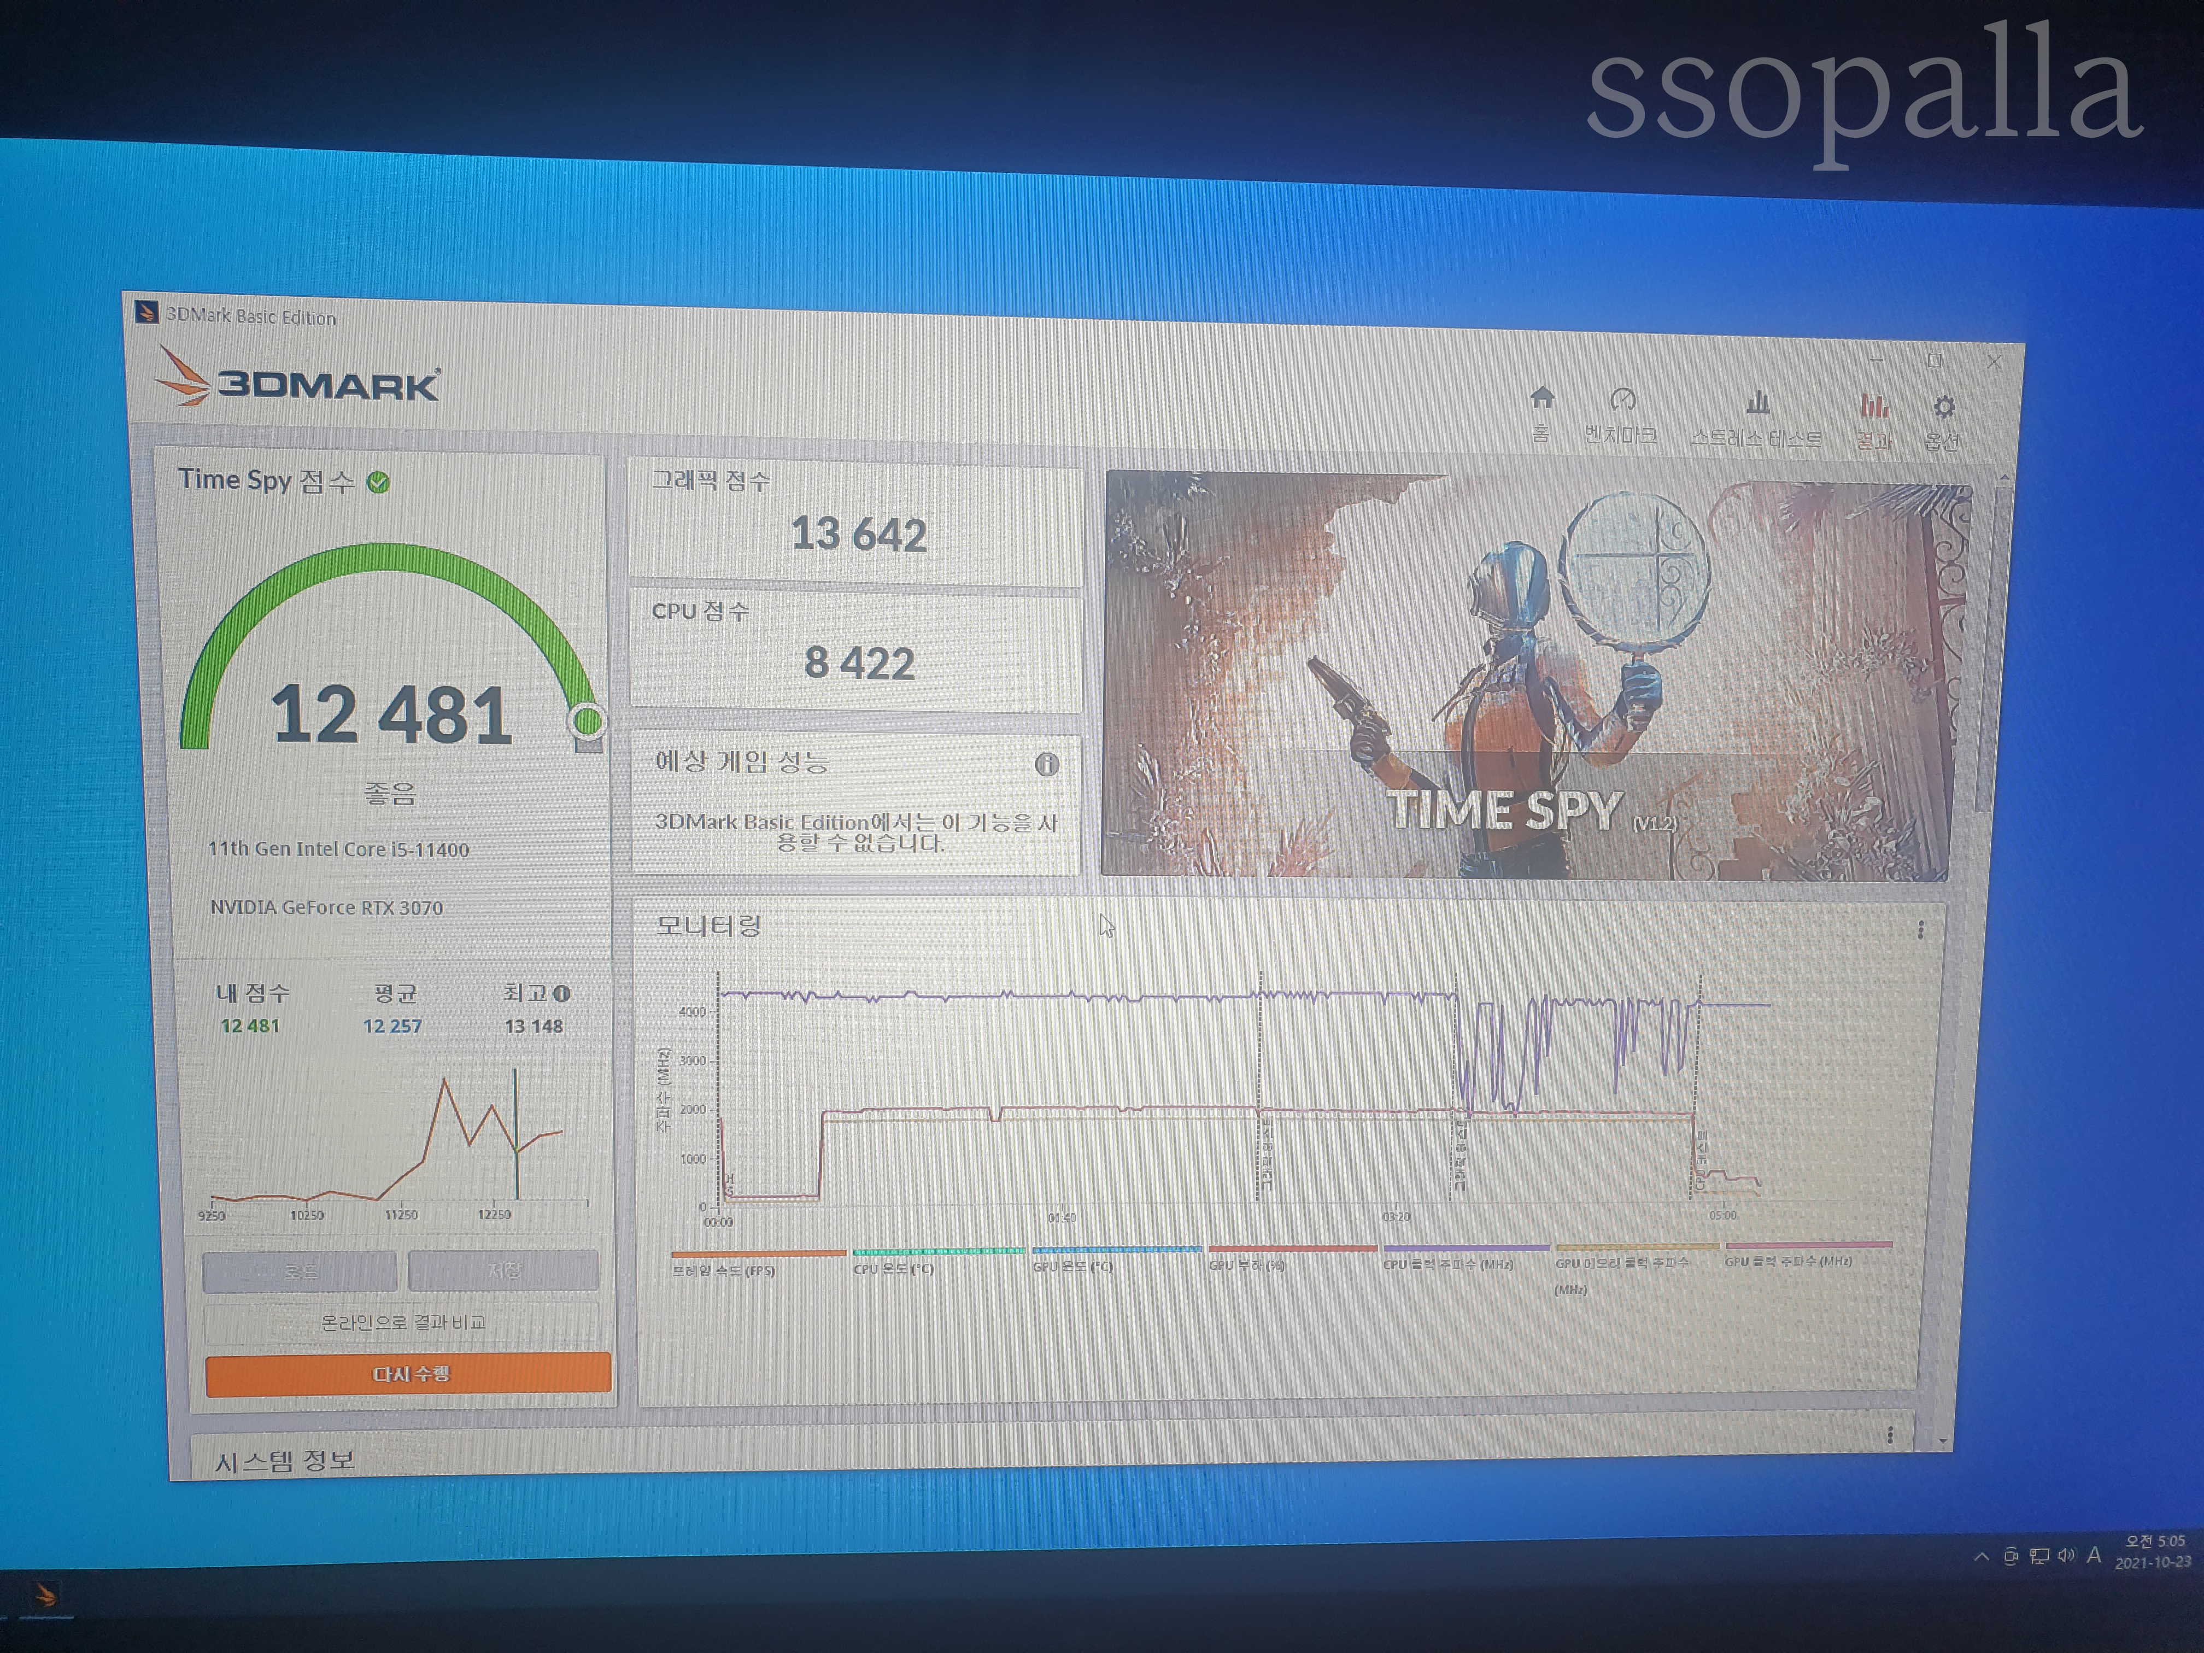Click info icon next to best score (최고)
Screen dimensions: 2204x1653
click(x=562, y=993)
